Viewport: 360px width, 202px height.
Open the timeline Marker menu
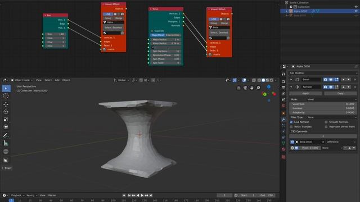click(52, 195)
